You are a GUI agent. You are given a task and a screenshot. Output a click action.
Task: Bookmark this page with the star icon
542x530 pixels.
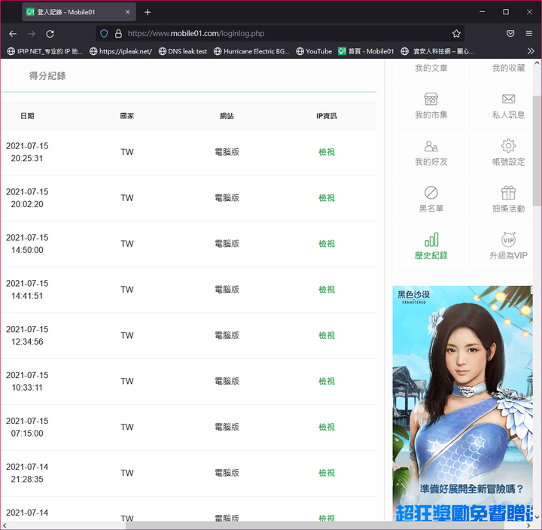click(x=456, y=34)
